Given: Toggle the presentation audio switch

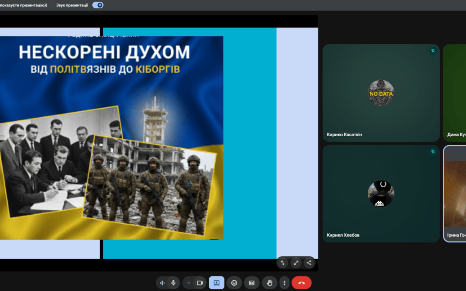Looking at the screenshot, I should (98, 5).
